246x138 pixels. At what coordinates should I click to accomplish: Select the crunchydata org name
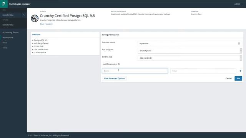(x=8, y=15)
